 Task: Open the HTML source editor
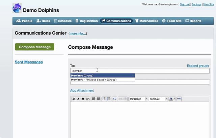click(179, 99)
